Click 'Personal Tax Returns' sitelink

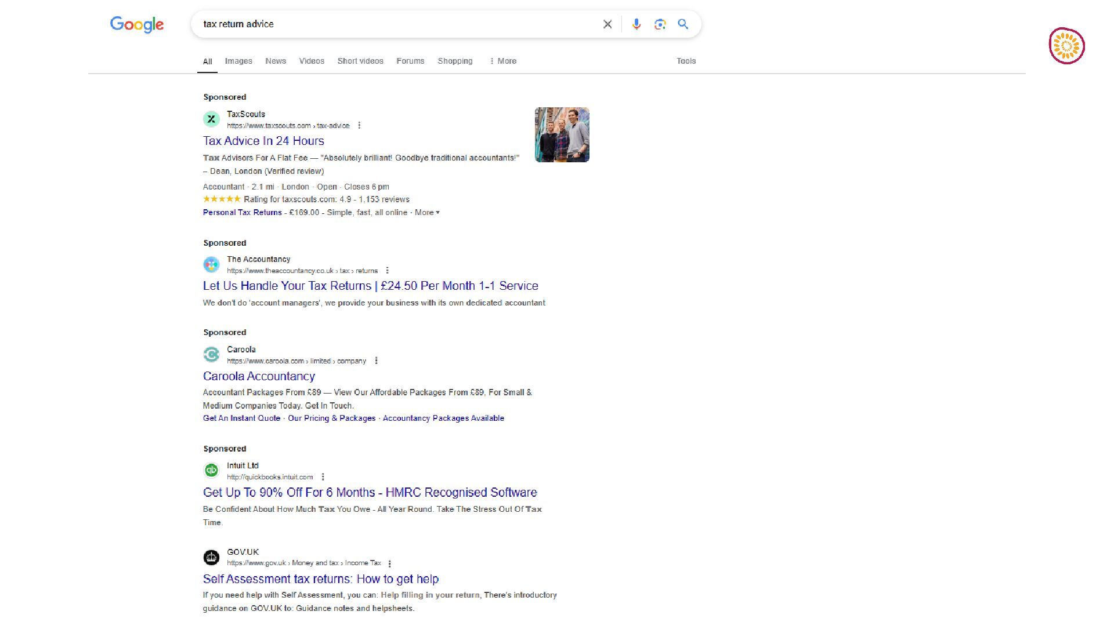coord(243,213)
